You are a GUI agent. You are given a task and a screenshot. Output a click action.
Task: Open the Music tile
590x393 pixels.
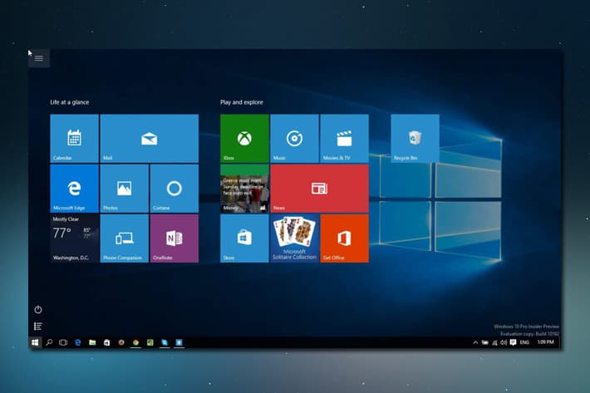tap(295, 139)
